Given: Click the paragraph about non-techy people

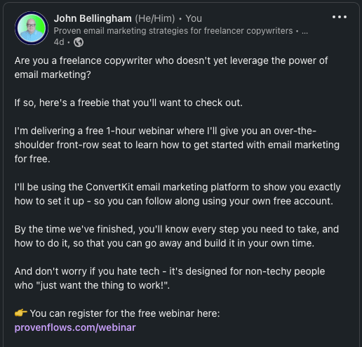Looking at the screenshot, I should tap(170, 278).
